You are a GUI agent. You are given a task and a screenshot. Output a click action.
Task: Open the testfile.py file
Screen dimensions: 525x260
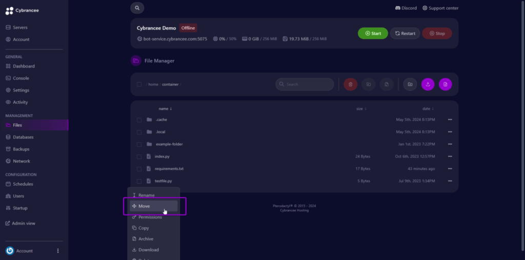(164, 181)
